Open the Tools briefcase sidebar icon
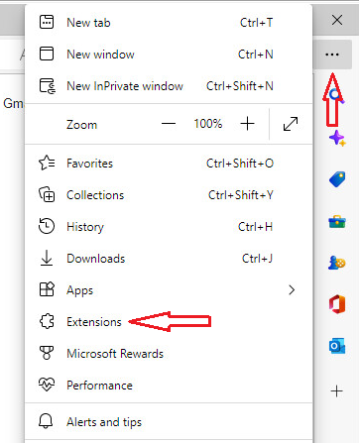Viewport: 359px width, 443px height. point(337,222)
